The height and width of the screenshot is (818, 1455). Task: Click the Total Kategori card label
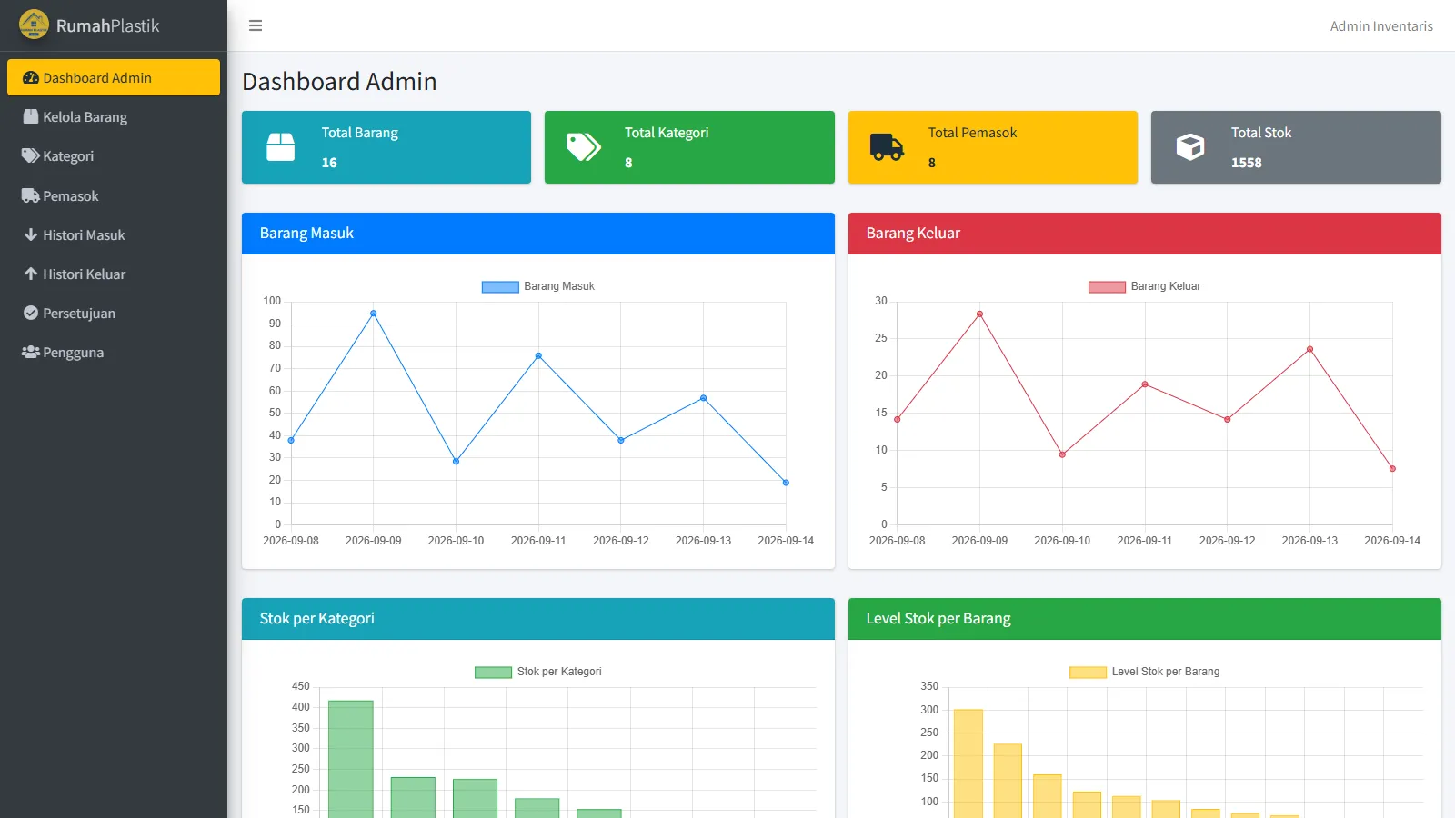(667, 133)
